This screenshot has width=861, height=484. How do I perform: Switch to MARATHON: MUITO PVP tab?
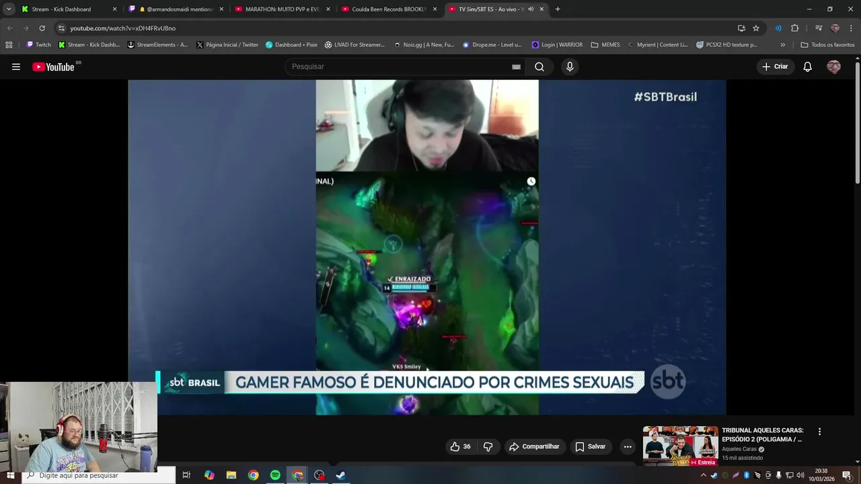(282, 9)
